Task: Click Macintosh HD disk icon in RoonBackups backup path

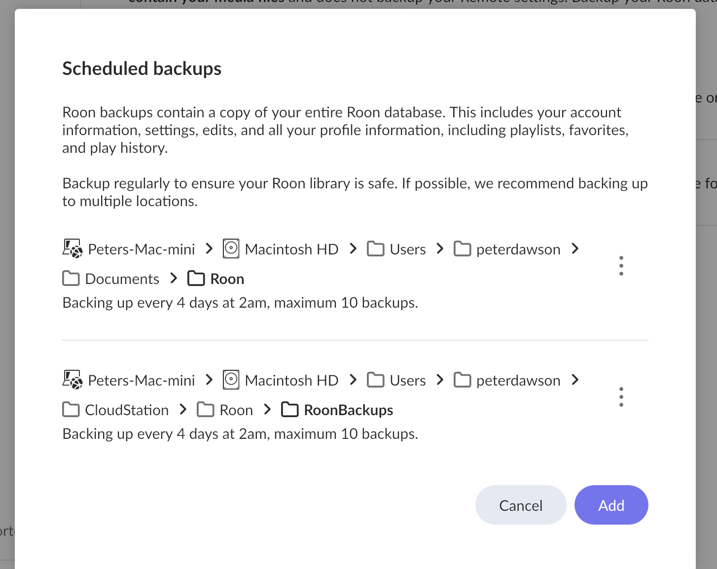Action: [x=231, y=380]
